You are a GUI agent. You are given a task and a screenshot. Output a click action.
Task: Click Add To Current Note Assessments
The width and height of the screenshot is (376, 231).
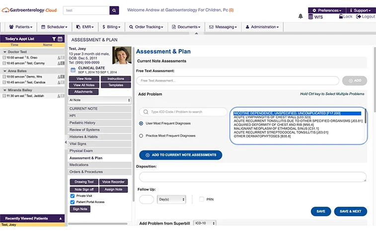pyautogui.click(x=181, y=155)
